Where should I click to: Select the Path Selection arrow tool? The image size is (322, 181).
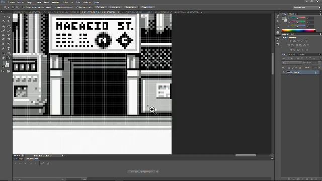(x=4, y=53)
